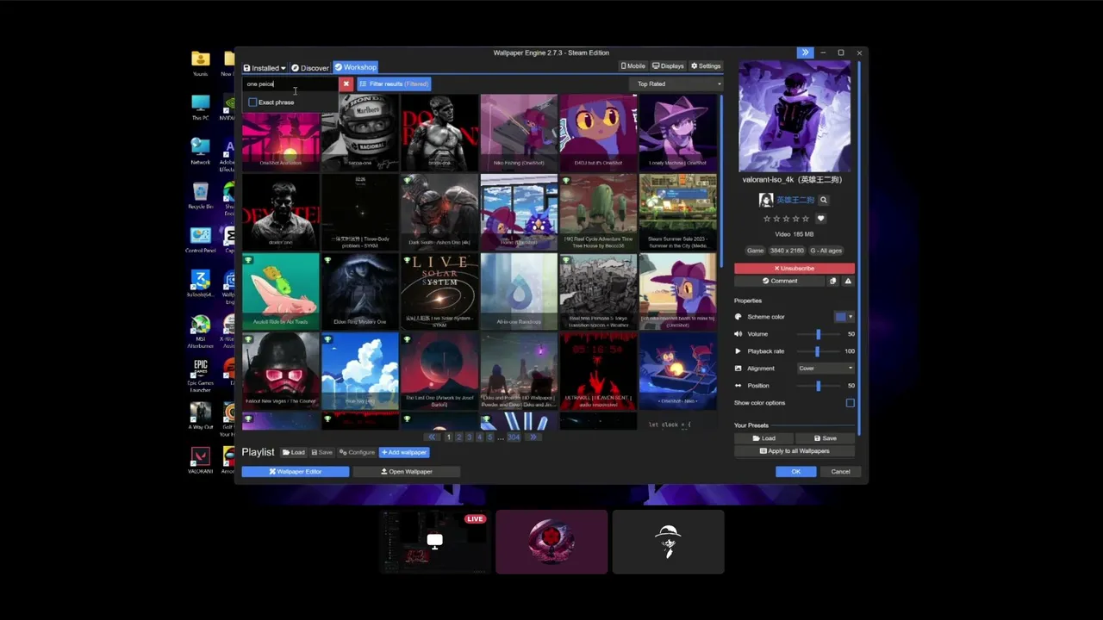
Task: Clear the search with the red X button
Action: (x=346, y=84)
